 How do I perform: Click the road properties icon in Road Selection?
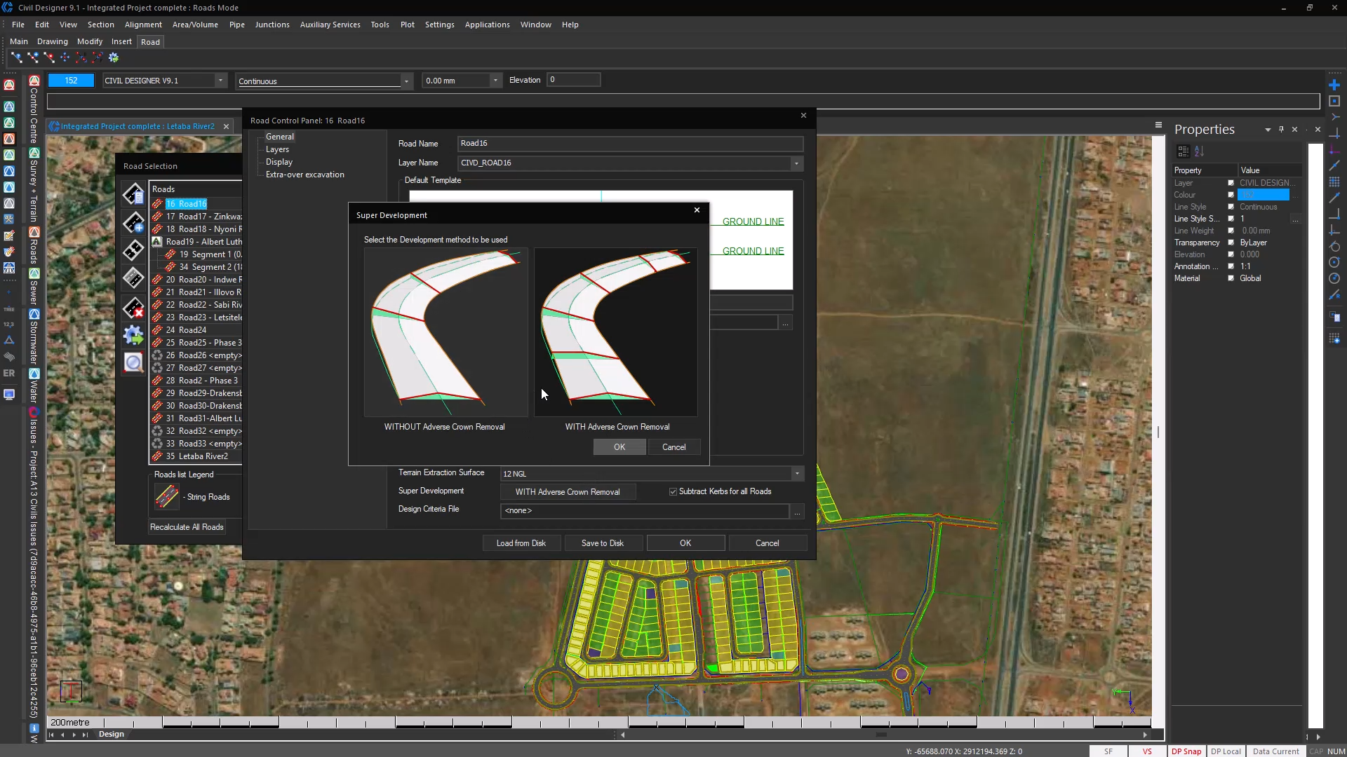(x=133, y=194)
